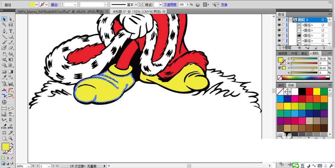Select the Rectangle tool
Screen dimensions: 335x168
pos(11,37)
